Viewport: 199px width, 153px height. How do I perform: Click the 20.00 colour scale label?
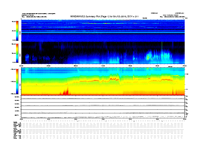coord(14,31)
